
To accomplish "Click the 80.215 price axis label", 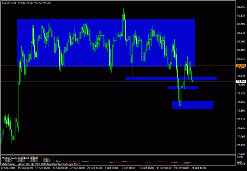I will point(241,59).
